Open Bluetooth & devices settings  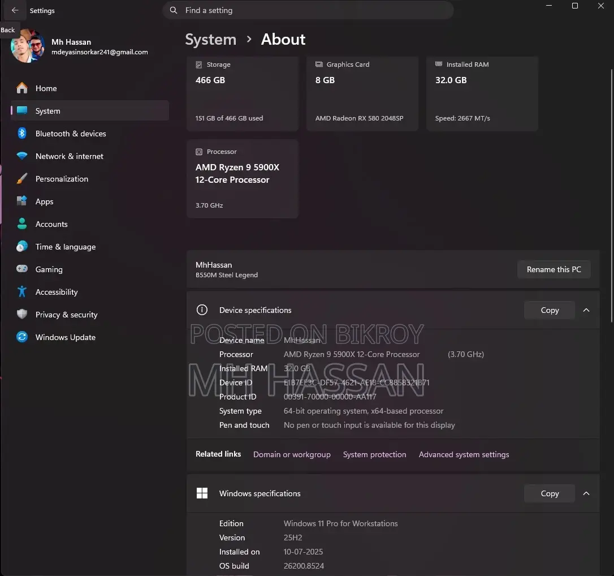pos(90,133)
